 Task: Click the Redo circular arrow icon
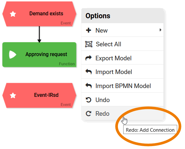pyautogui.click(x=88, y=113)
